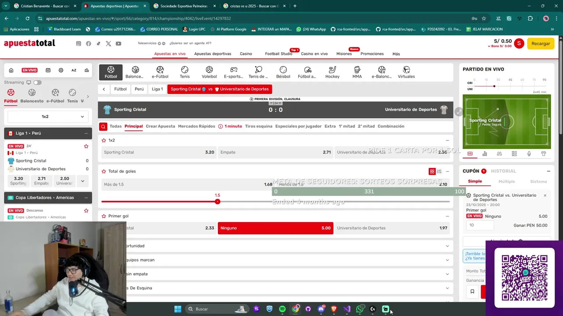This screenshot has width=563, height=316.
Task: Edit the coupon stake amount field
Action: point(479,225)
